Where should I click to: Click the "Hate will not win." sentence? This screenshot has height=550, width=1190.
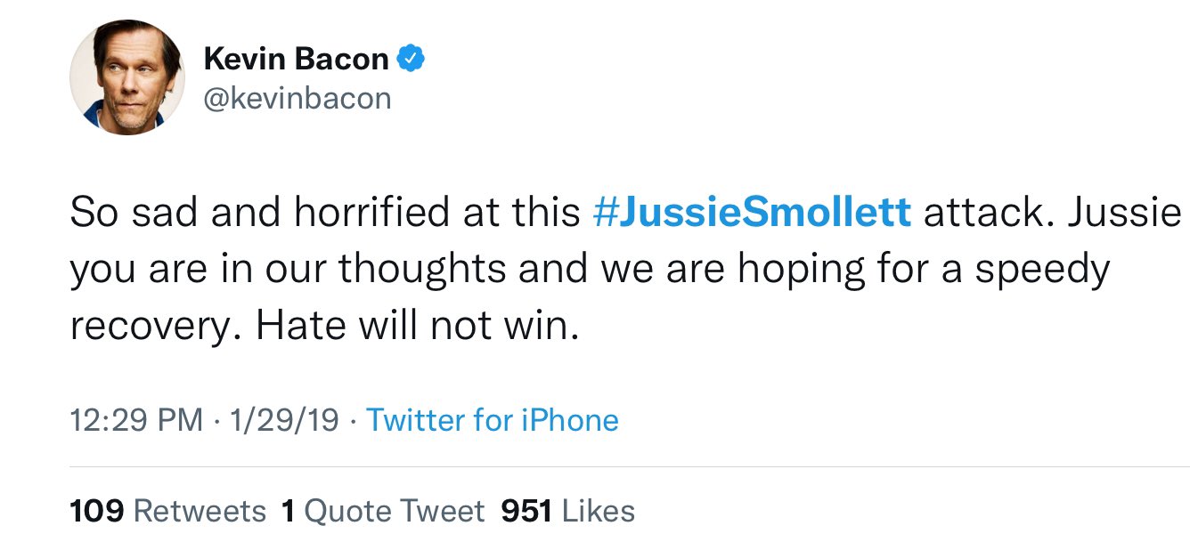click(x=418, y=327)
